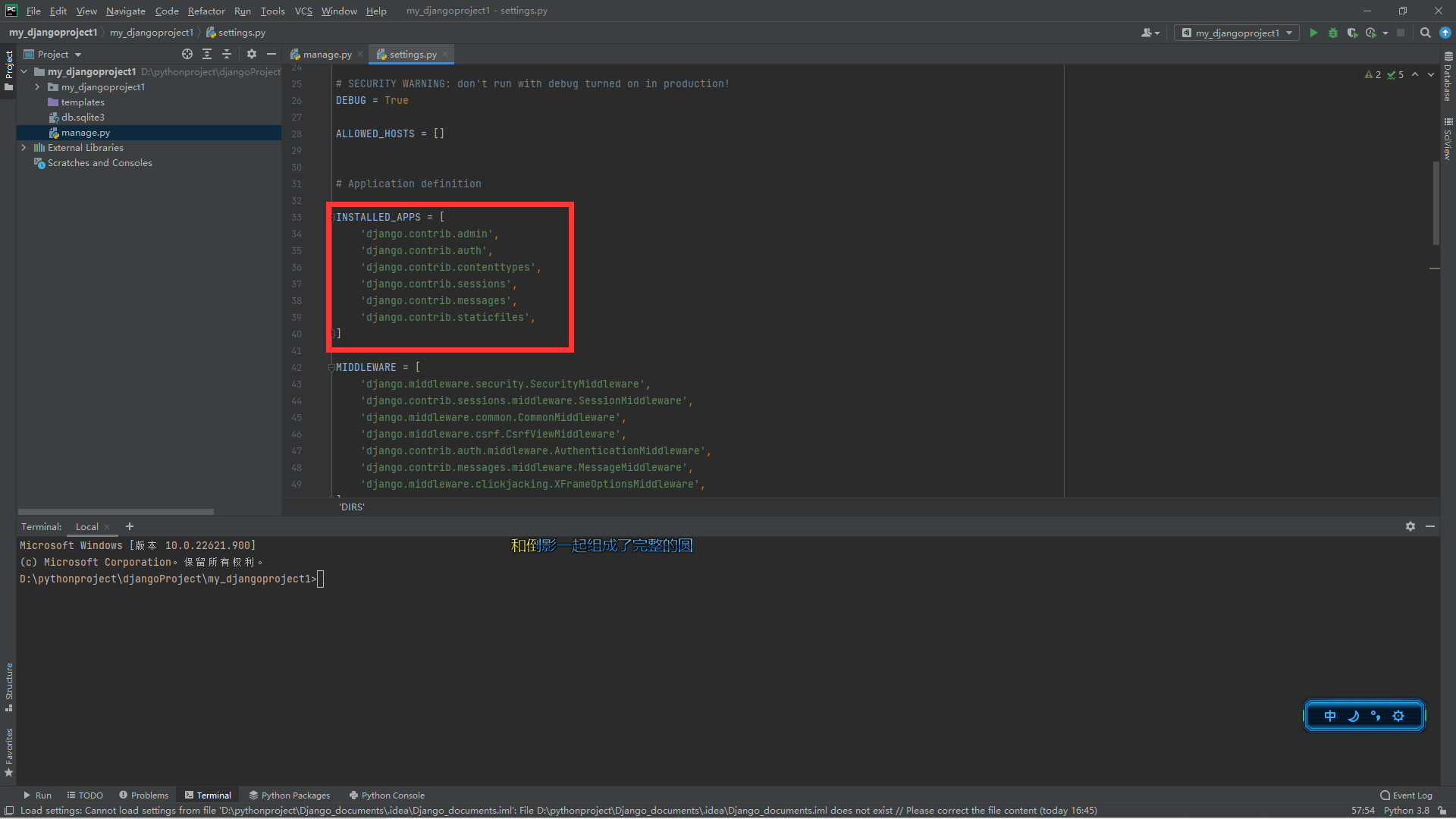Collapse all in Project panel

(x=226, y=54)
